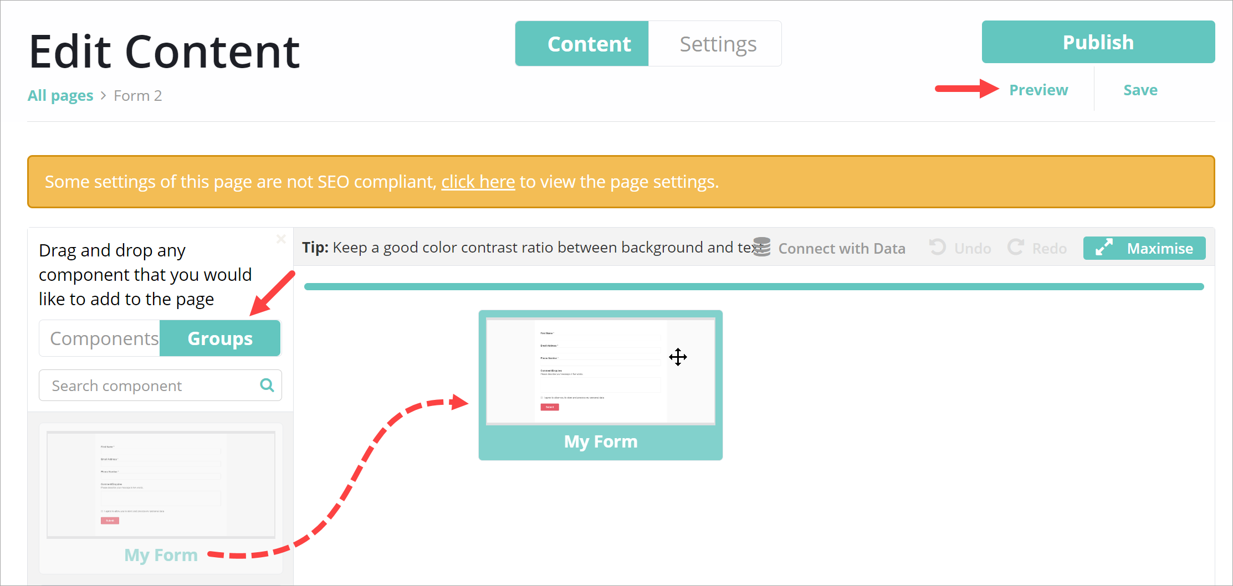Select the Groups tab
The image size is (1233, 586).
pyautogui.click(x=220, y=338)
